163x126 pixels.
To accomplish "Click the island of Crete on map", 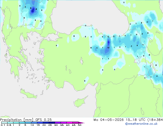I will (29, 94).
